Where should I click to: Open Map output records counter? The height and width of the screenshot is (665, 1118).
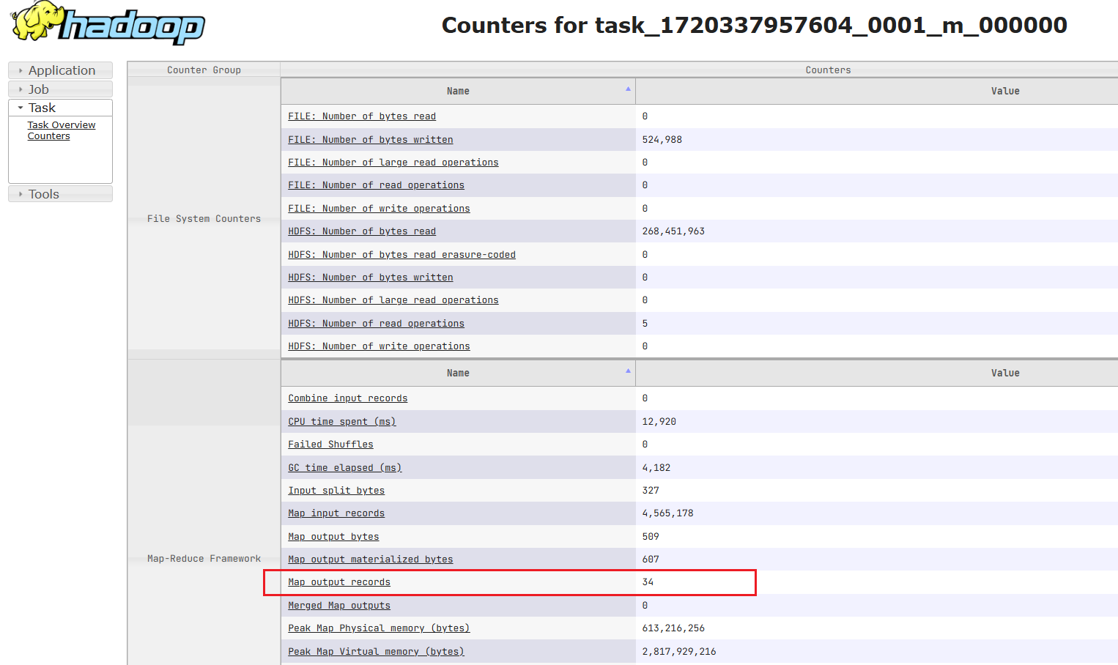338,582
